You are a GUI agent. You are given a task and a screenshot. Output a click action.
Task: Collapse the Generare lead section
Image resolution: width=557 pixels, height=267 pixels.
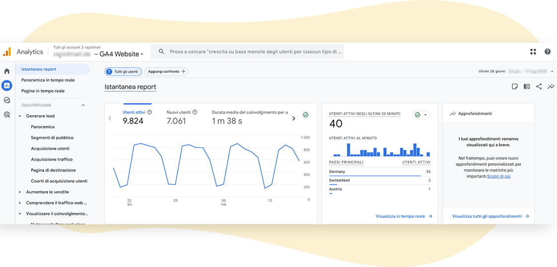tap(20, 116)
